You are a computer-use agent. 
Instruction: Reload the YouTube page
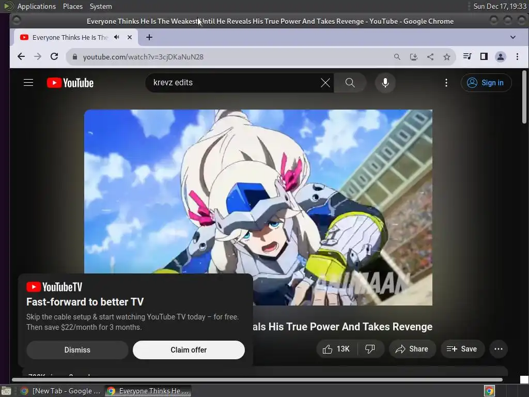[x=54, y=57]
